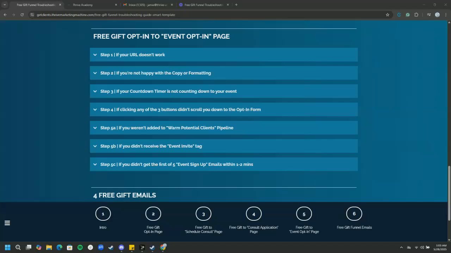Reload the page using the refresh icon
The image size is (451, 253).
pos(22,15)
